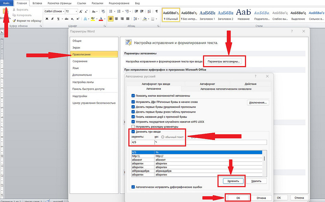Click the bulleted list icon

click(111, 11)
